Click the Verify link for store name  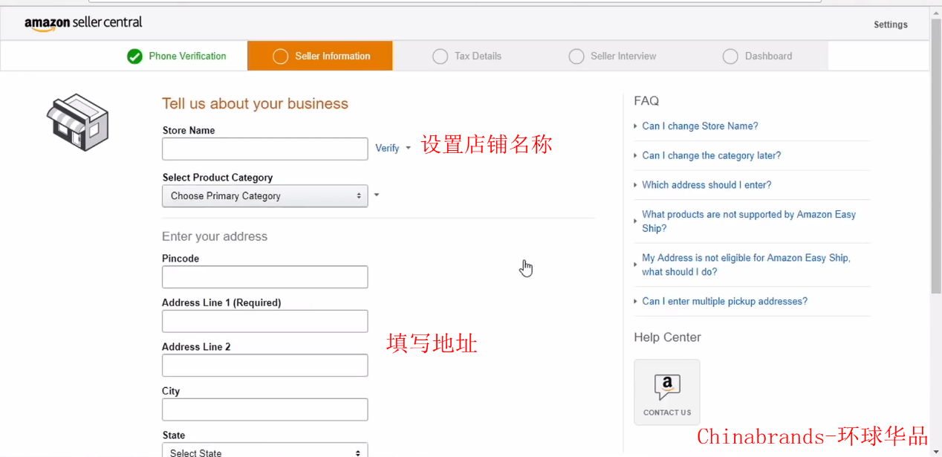(387, 149)
